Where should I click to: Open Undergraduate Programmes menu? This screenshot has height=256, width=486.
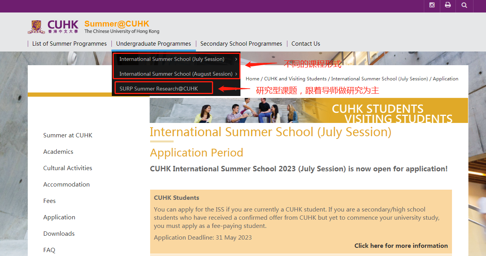154,44
